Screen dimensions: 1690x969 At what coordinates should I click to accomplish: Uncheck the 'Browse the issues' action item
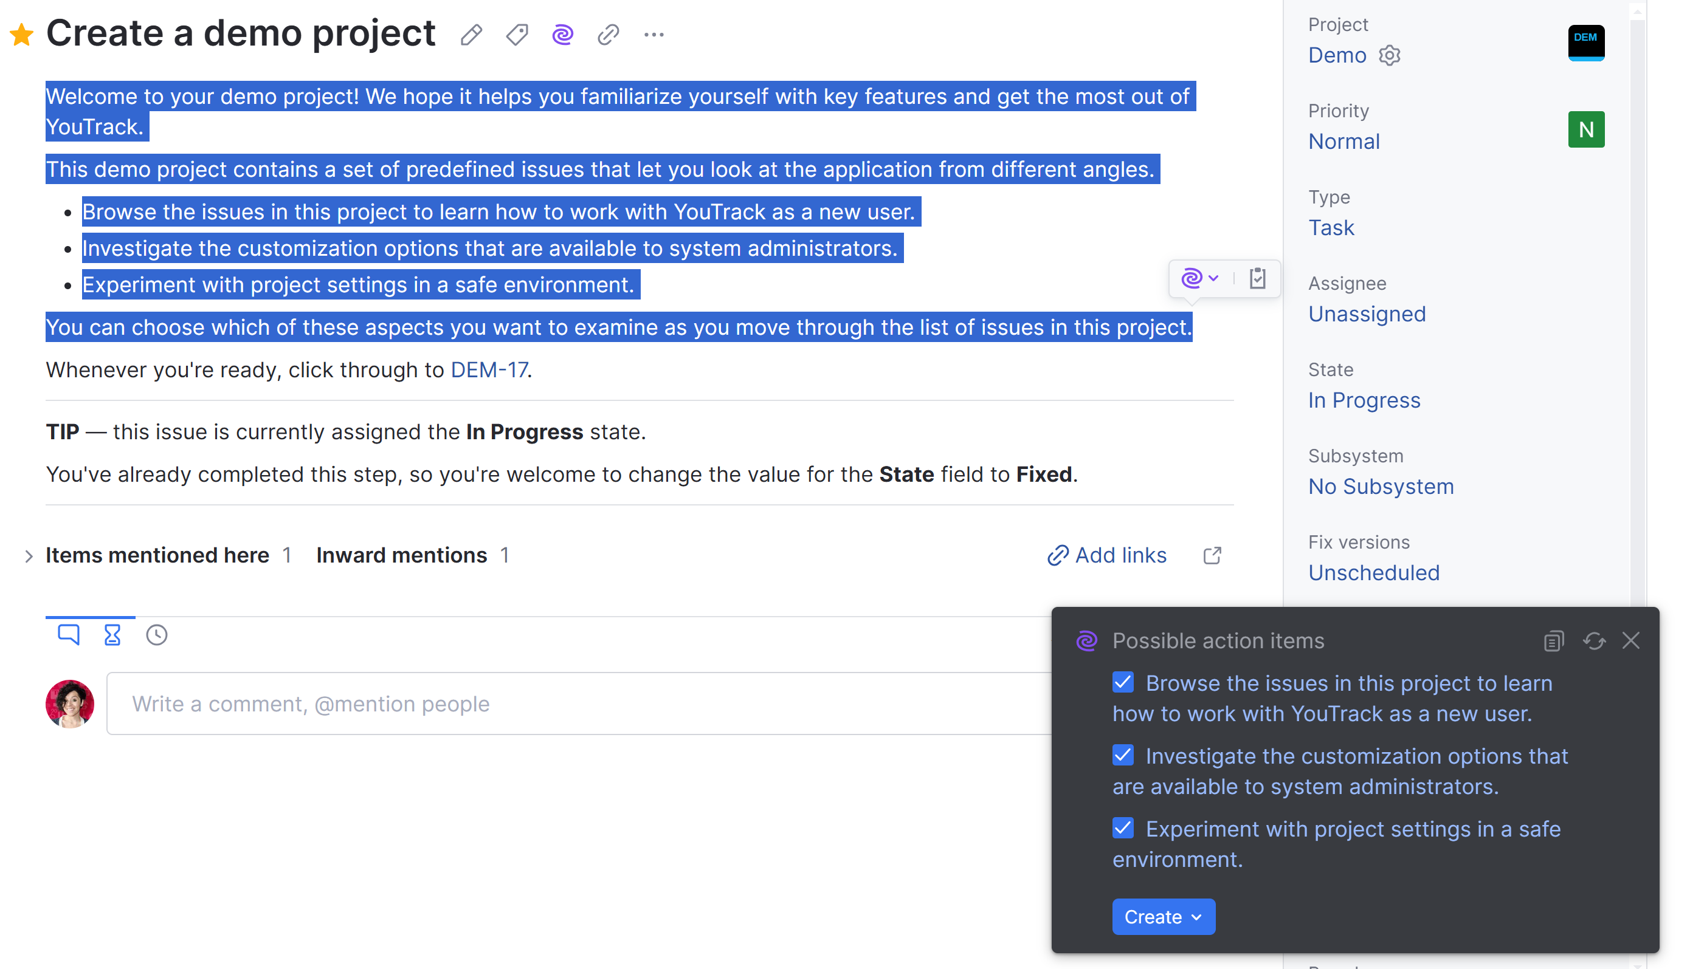tap(1123, 682)
